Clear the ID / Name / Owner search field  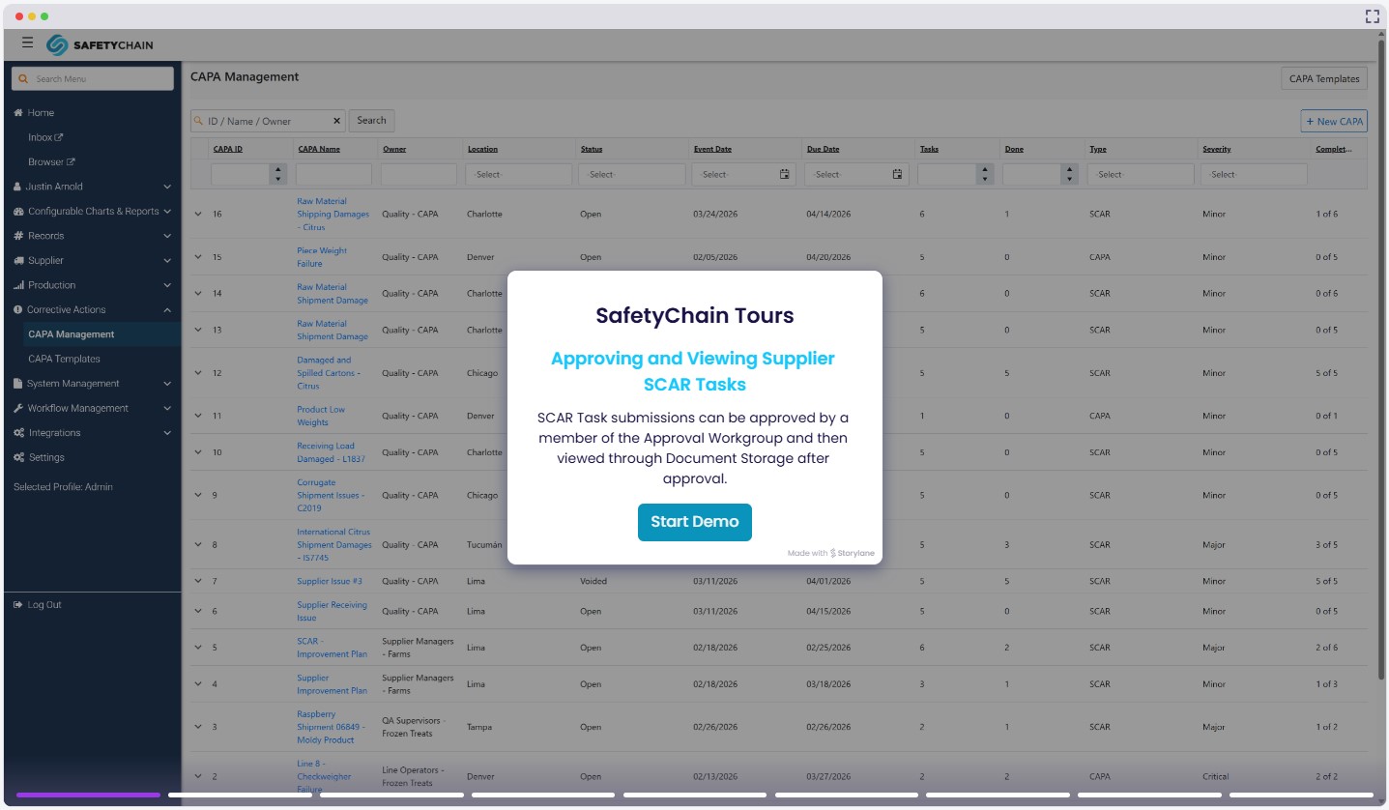coord(337,121)
